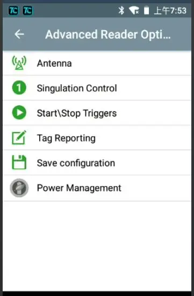
Task: Click the battery indicator icon
Action: [x=146, y=10]
